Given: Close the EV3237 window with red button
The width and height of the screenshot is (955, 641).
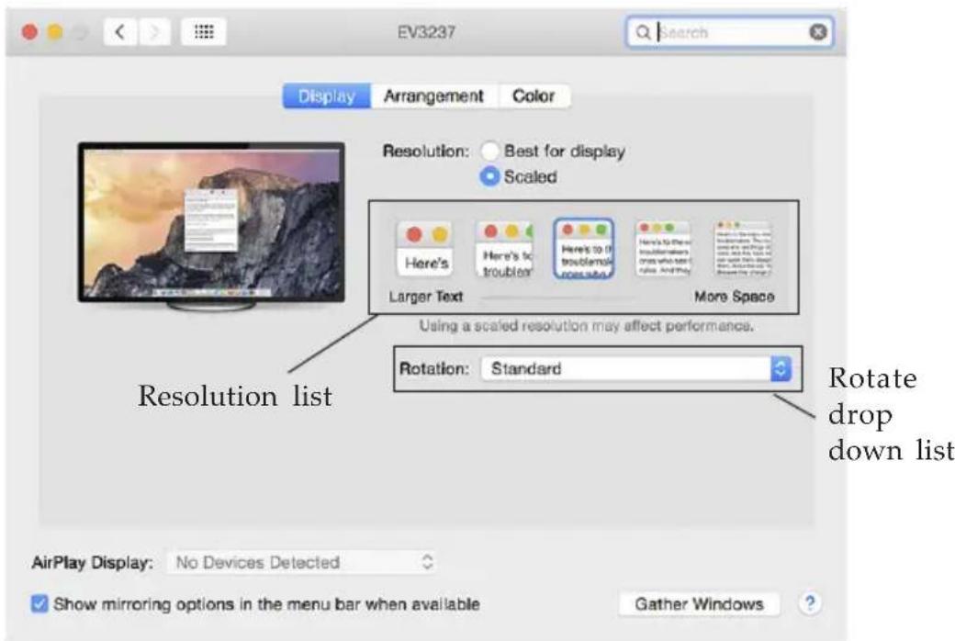Looking at the screenshot, I should pyautogui.click(x=29, y=32).
